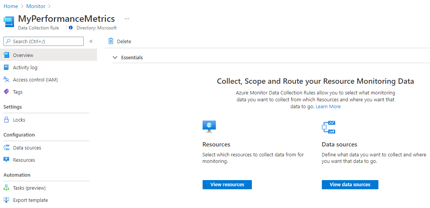Click the Home breadcrumb link
The height and width of the screenshot is (208, 430).
point(11,6)
